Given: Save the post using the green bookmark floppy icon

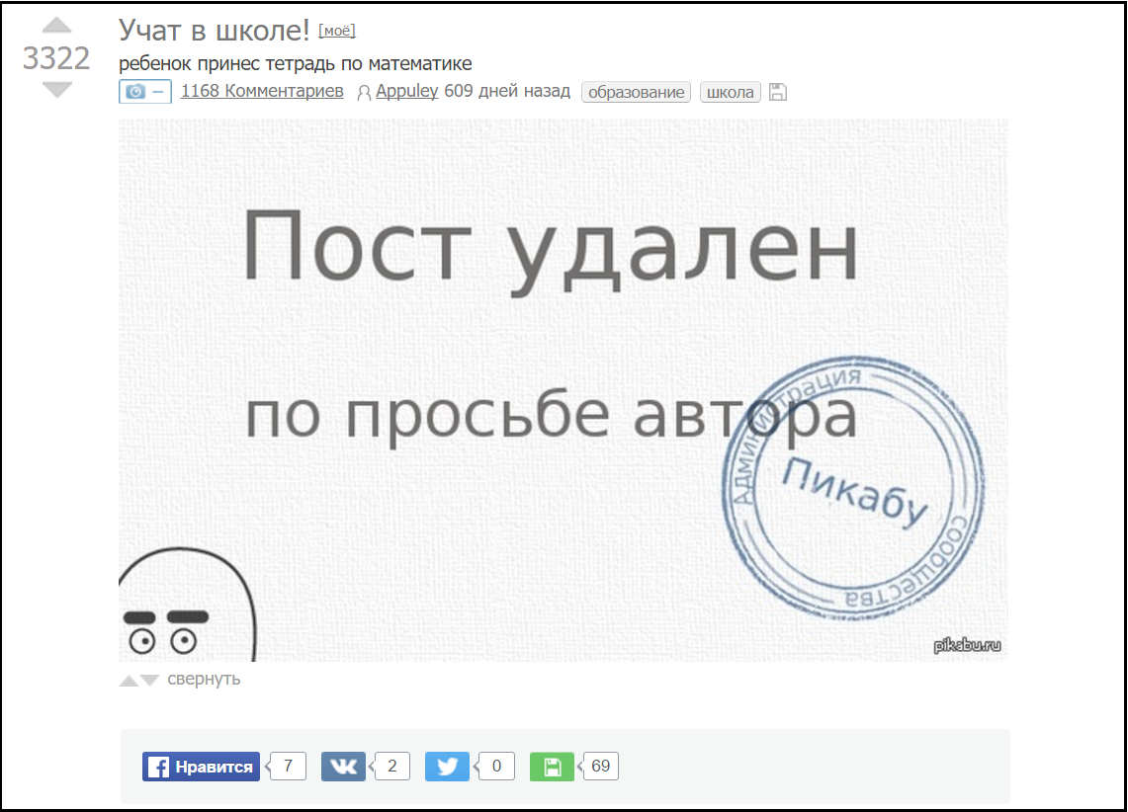Looking at the screenshot, I should pyautogui.click(x=551, y=766).
